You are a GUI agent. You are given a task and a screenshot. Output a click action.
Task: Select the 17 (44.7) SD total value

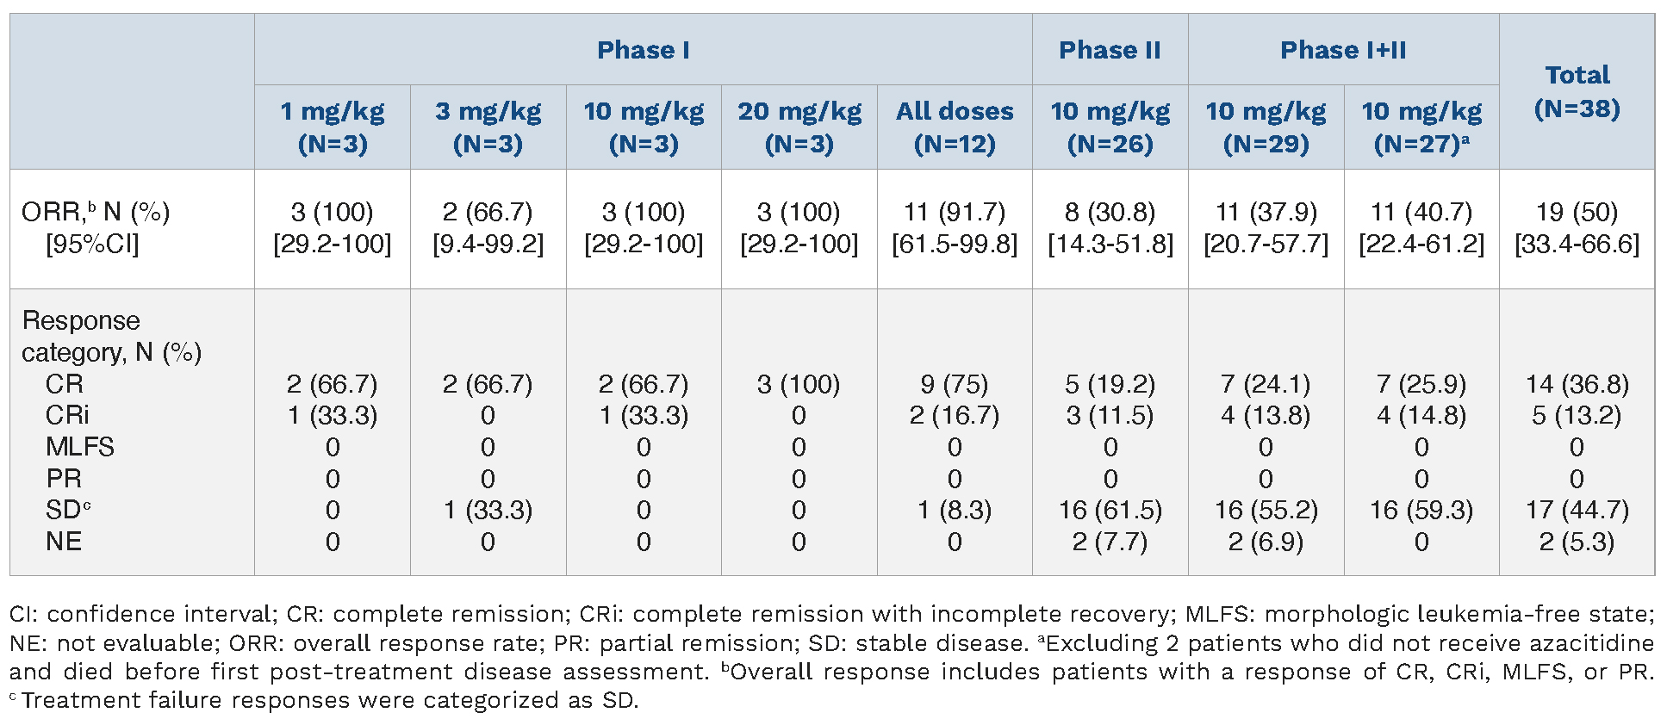pos(1577,510)
